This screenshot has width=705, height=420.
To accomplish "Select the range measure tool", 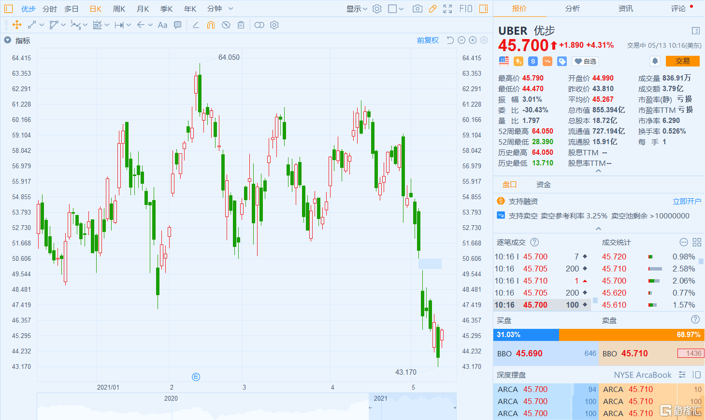I will 119,25.
